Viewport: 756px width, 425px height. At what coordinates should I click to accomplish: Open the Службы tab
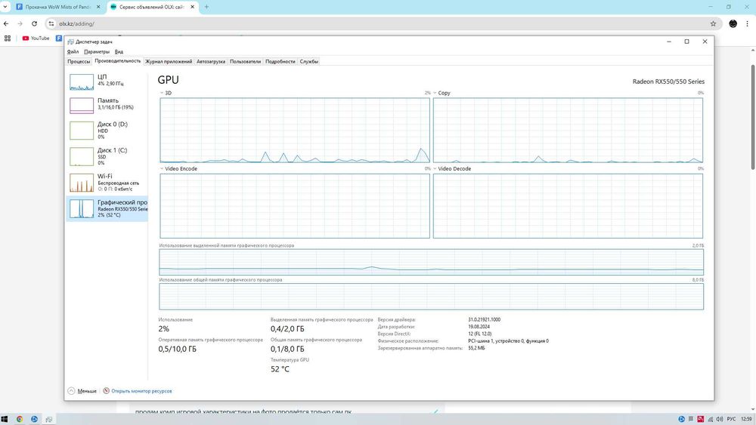coord(308,62)
